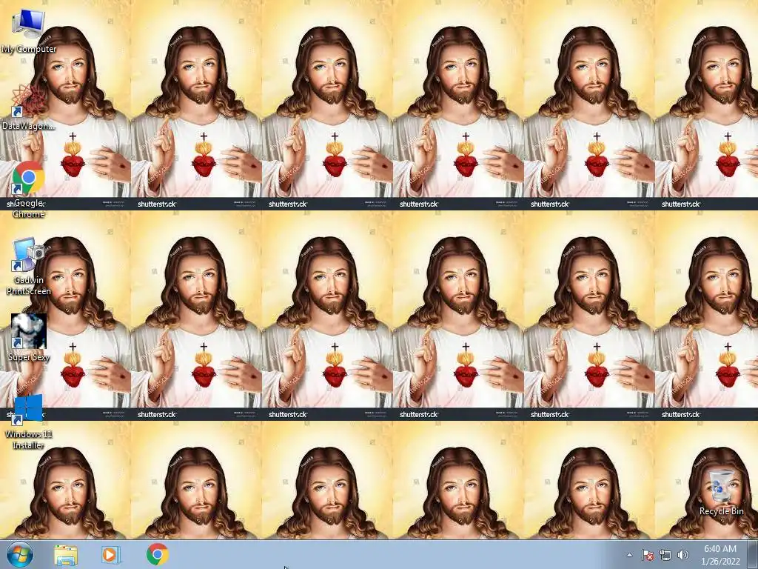The height and width of the screenshot is (569, 758).
Task: Open the Windows Start menu orb
Action: [x=19, y=554]
